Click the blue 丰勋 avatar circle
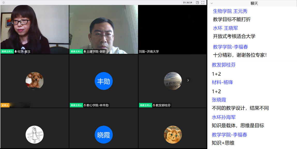 coord(103,81)
